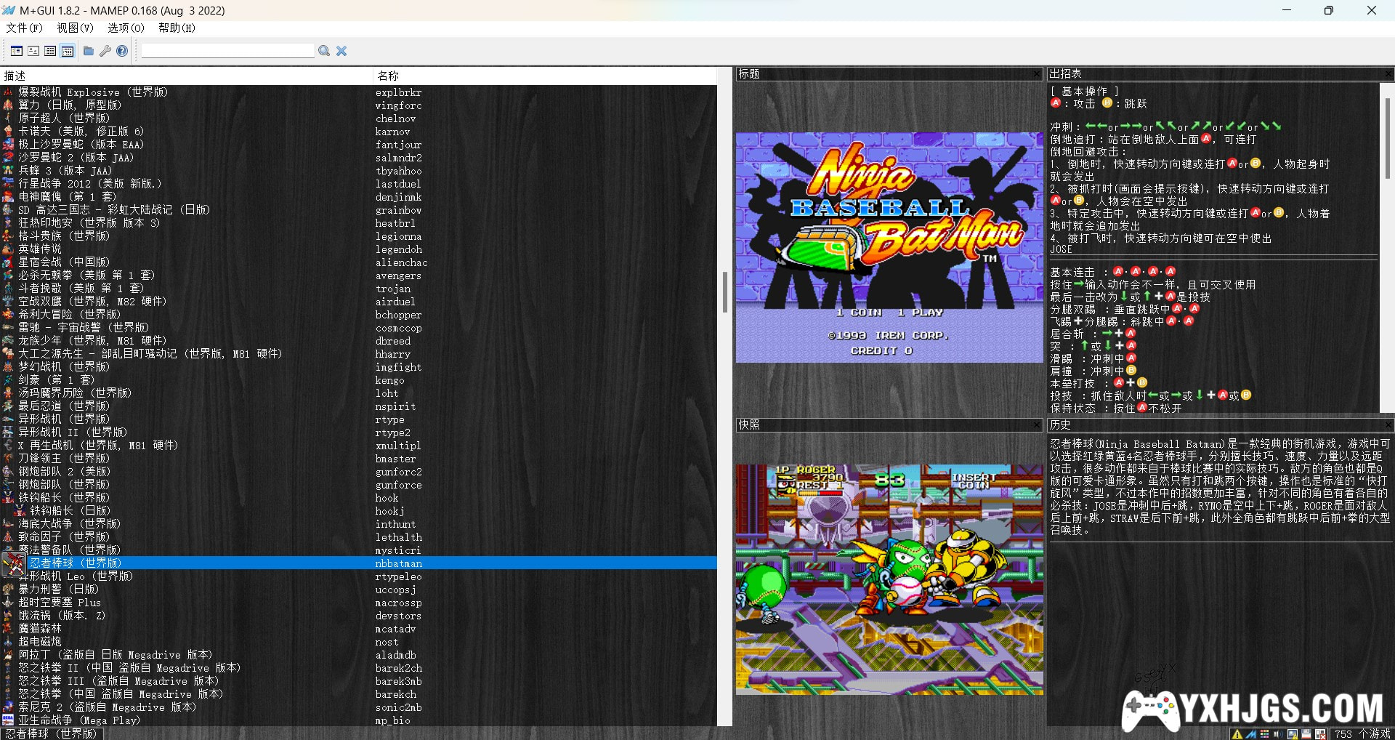Click the Ninja Baseball Bat Man gameplay snapshot

click(x=889, y=579)
